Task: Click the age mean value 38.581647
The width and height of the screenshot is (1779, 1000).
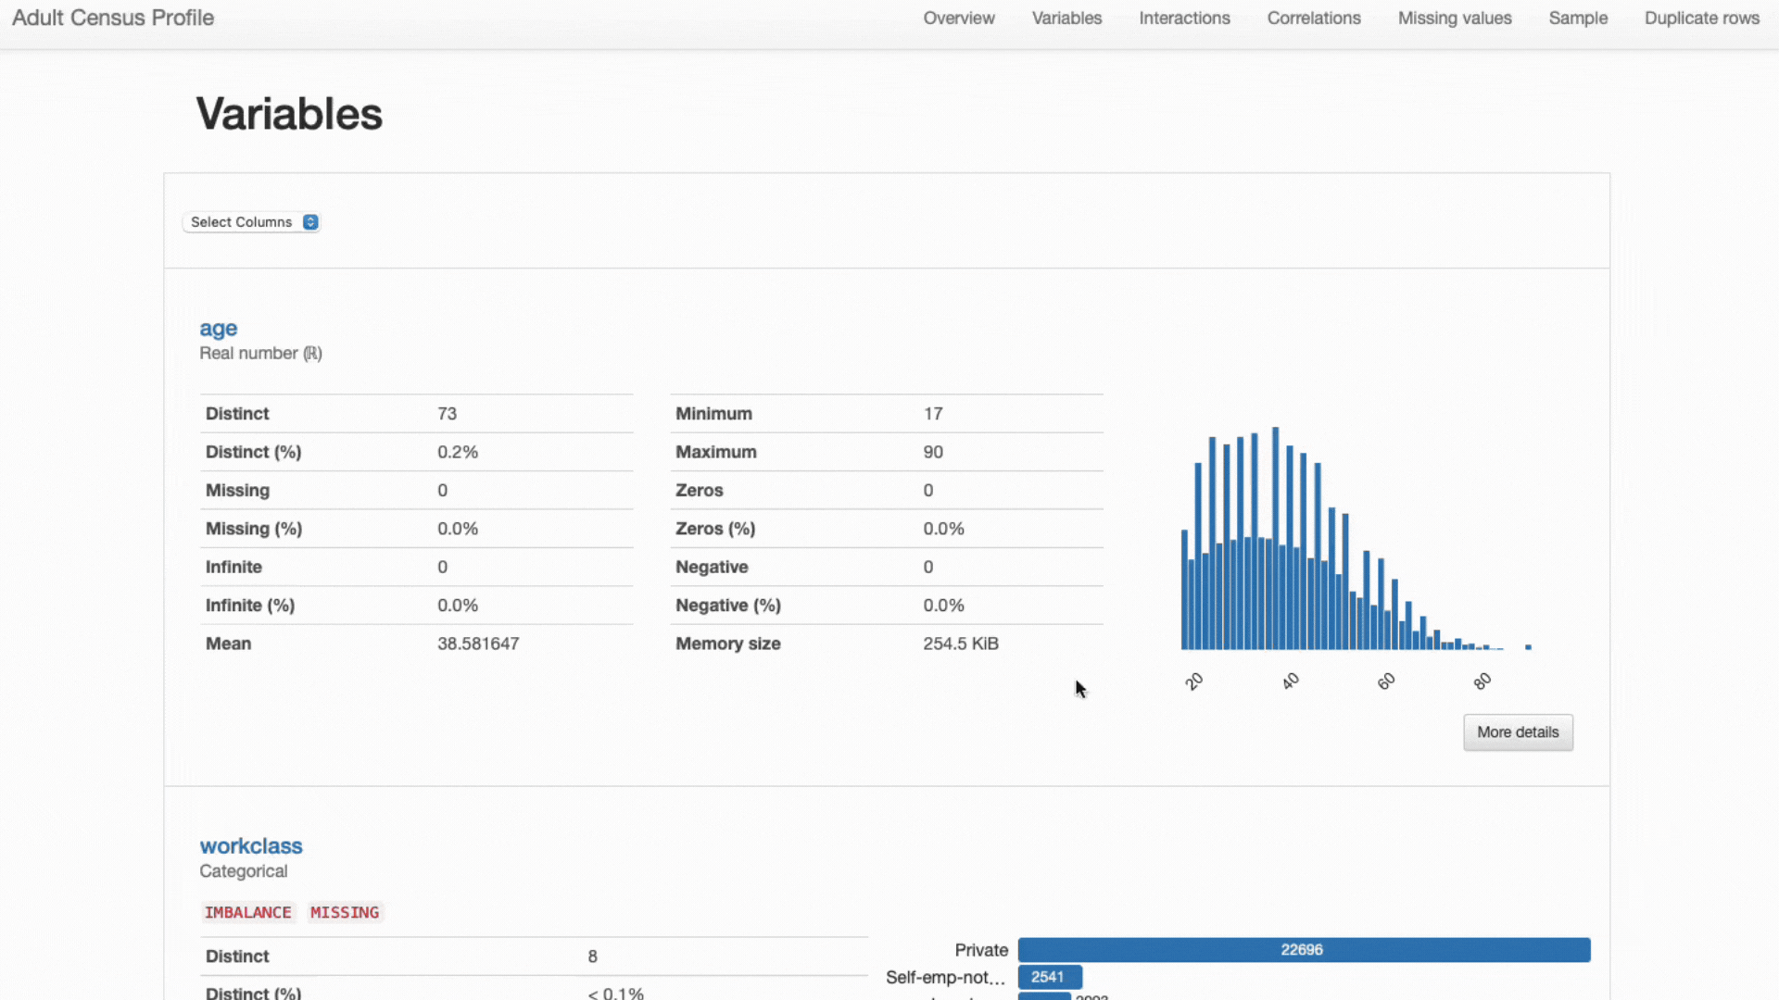Action: [478, 644]
